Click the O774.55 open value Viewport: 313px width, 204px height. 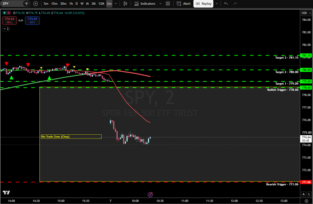coord(19,13)
